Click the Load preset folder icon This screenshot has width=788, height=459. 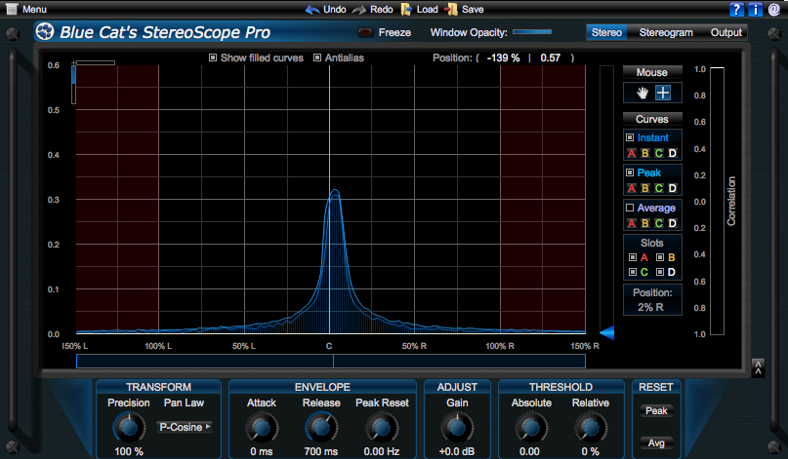[406, 9]
